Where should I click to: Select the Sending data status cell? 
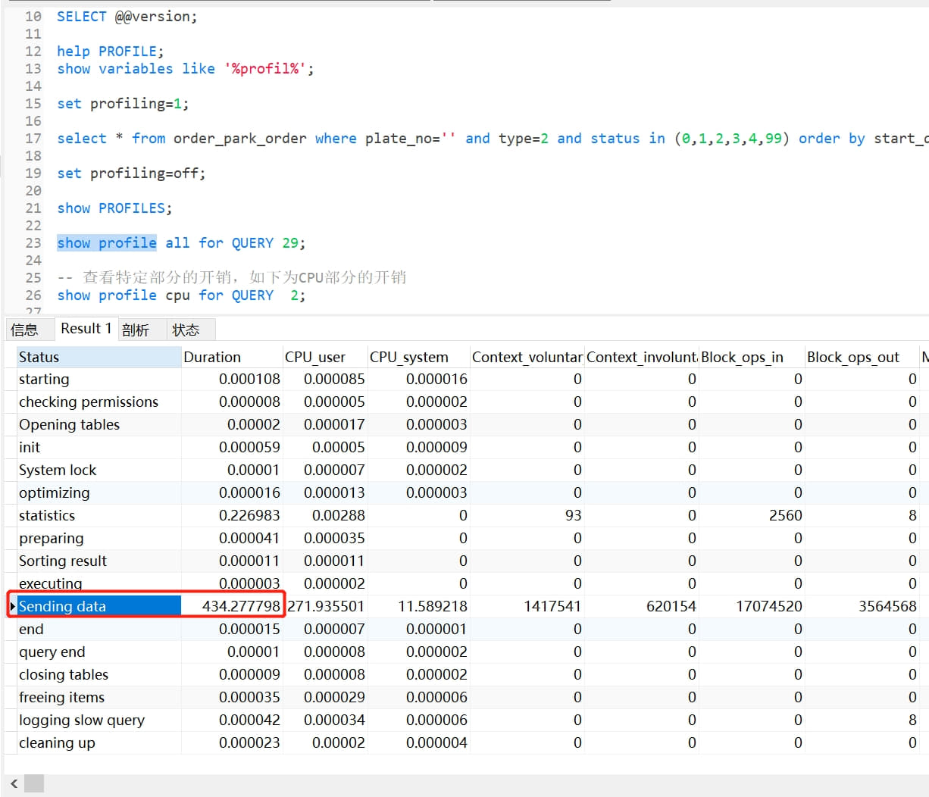coord(99,607)
